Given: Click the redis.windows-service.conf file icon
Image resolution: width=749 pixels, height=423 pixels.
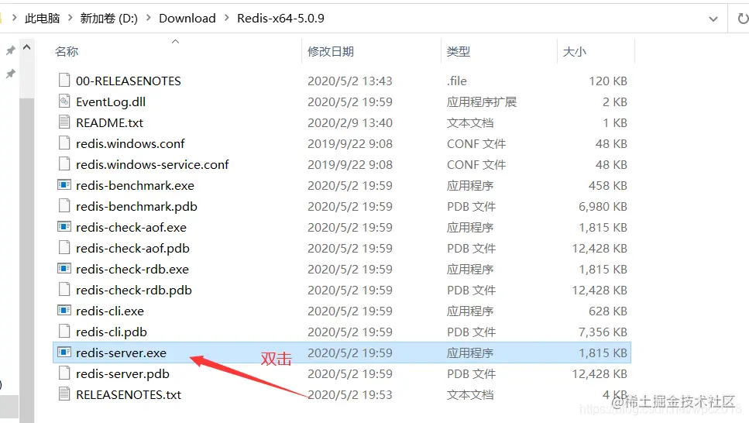Looking at the screenshot, I should [x=64, y=164].
